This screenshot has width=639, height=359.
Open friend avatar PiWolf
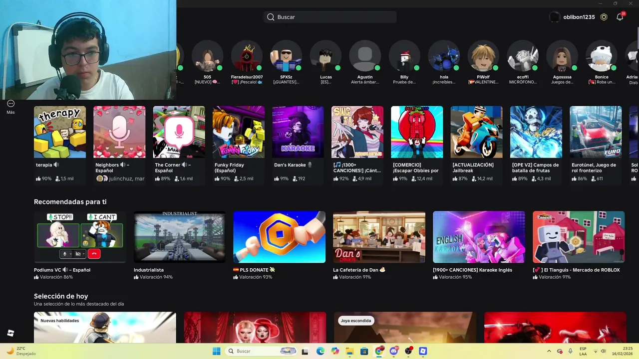pyautogui.click(x=483, y=56)
